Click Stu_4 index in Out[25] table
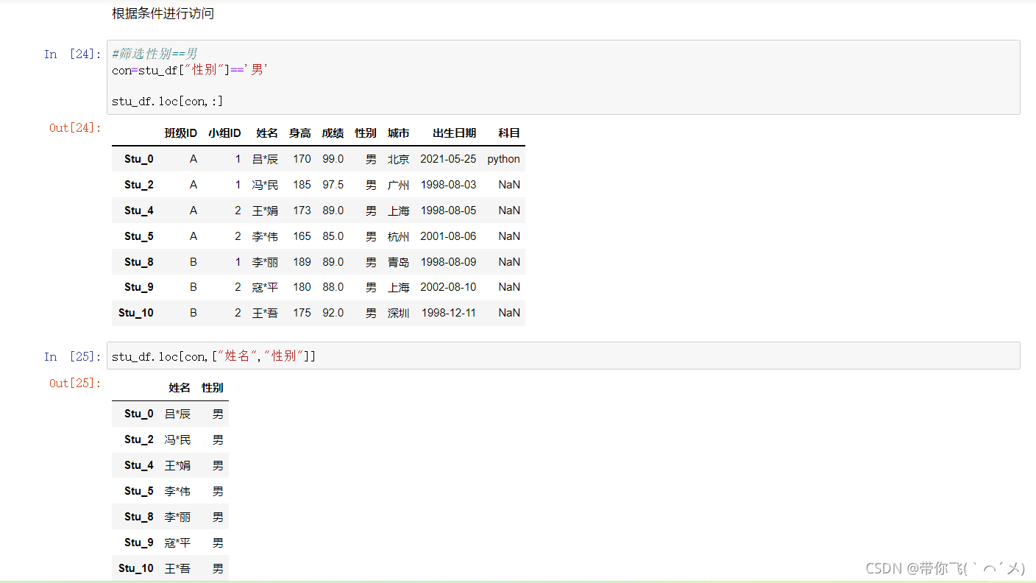1036x583 pixels. pyautogui.click(x=139, y=465)
